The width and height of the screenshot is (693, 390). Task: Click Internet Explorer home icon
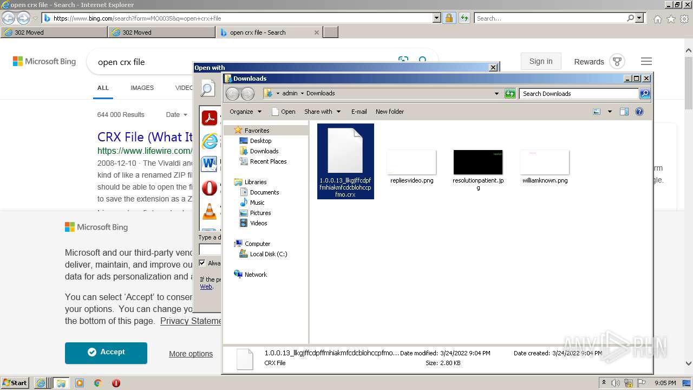[x=657, y=19]
